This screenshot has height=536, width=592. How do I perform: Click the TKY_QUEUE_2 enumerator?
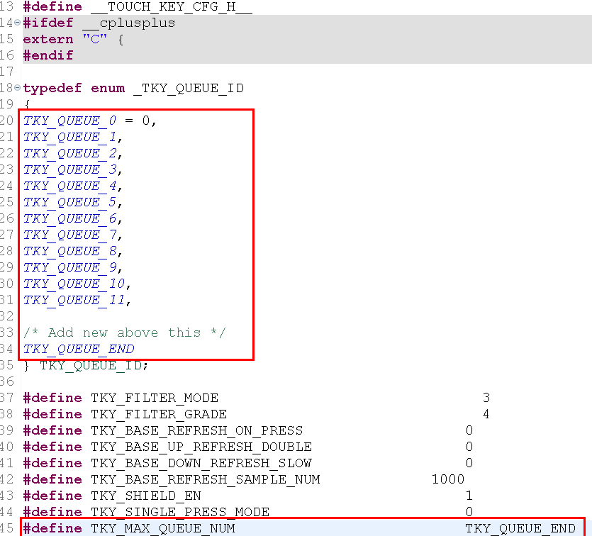70,153
